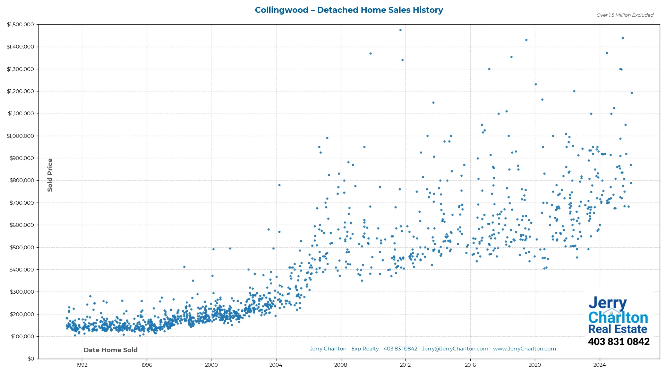
Task: Click the chart title 'Collingwood – Detached Home Sales History'
Action: (x=349, y=10)
